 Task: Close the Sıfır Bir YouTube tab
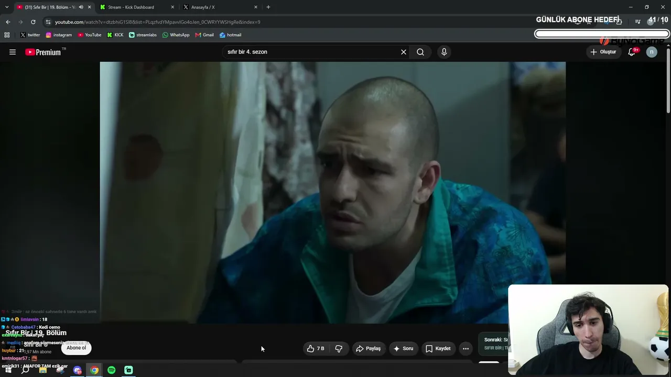(90, 7)
